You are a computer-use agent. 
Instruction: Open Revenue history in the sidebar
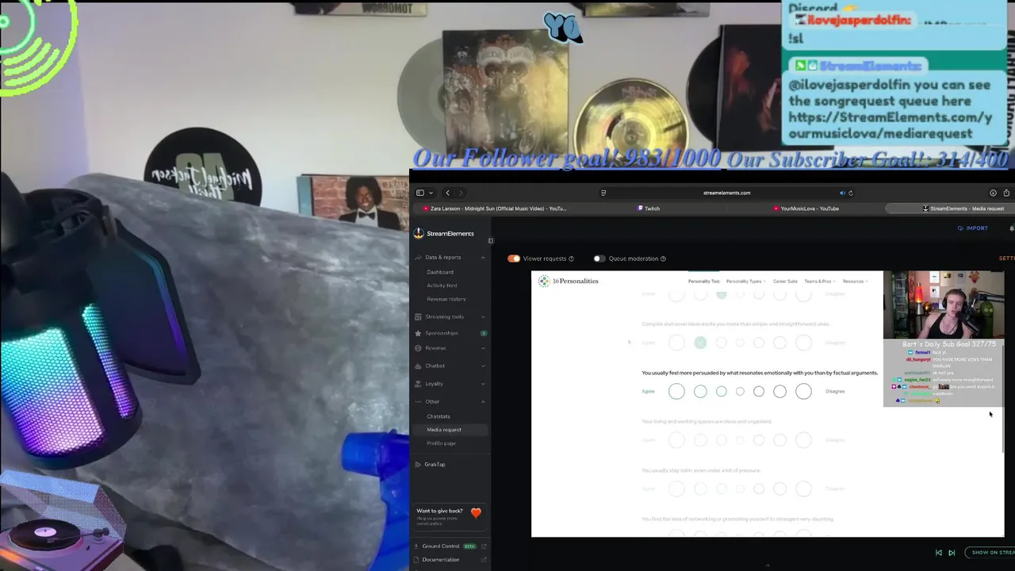click(x=446, y=299)
